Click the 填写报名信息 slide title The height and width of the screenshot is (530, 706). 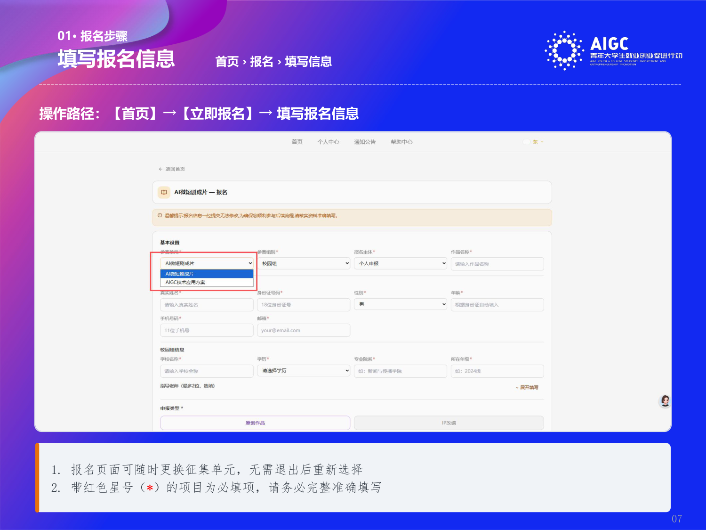point(116,59)
